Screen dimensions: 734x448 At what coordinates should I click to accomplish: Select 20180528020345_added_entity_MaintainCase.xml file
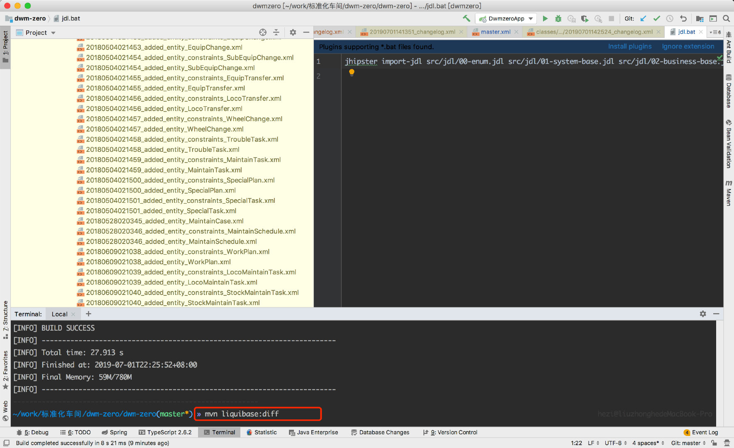[164, 221]
